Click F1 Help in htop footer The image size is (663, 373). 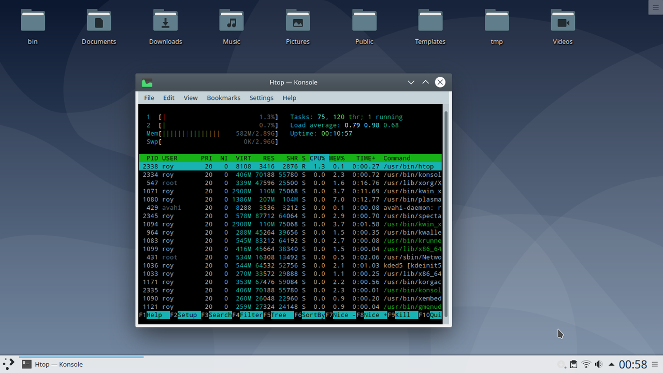[x=154, y=315]
